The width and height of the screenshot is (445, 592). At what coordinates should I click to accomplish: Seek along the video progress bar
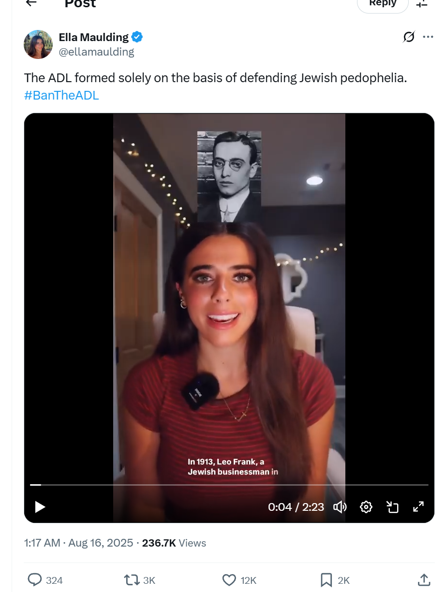229,484
